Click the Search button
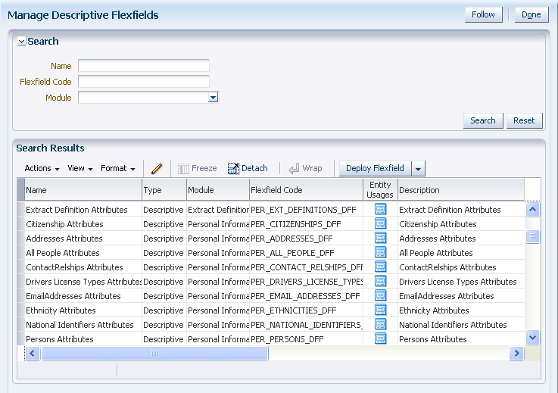This screenshot has height=393, width=558. [483, 120]
